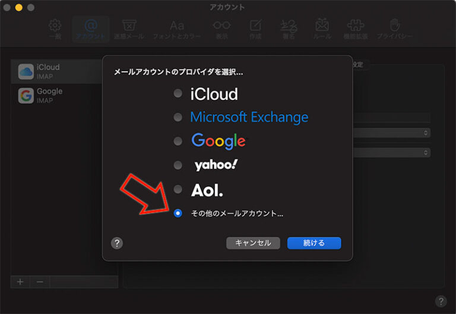Click the minus remove-account button
The image size is (456, 314).
coord(40,282)
